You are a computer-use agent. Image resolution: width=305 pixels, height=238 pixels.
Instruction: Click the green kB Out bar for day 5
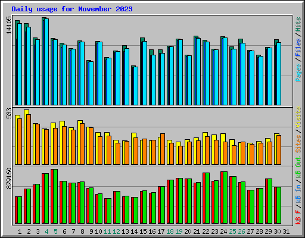55,196
